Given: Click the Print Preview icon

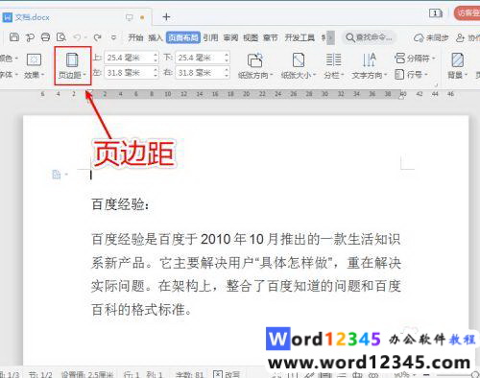Looking at the screenshot, I should pyautogui.click(x=61, y=37).
